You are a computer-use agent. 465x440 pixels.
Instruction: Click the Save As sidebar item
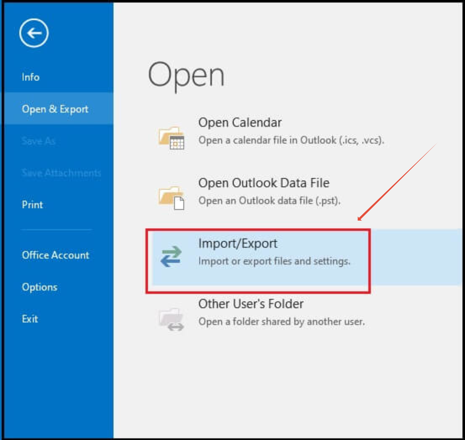[39, 141]
